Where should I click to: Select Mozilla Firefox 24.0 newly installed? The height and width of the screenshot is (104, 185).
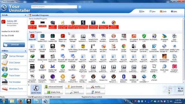point(73,25)
